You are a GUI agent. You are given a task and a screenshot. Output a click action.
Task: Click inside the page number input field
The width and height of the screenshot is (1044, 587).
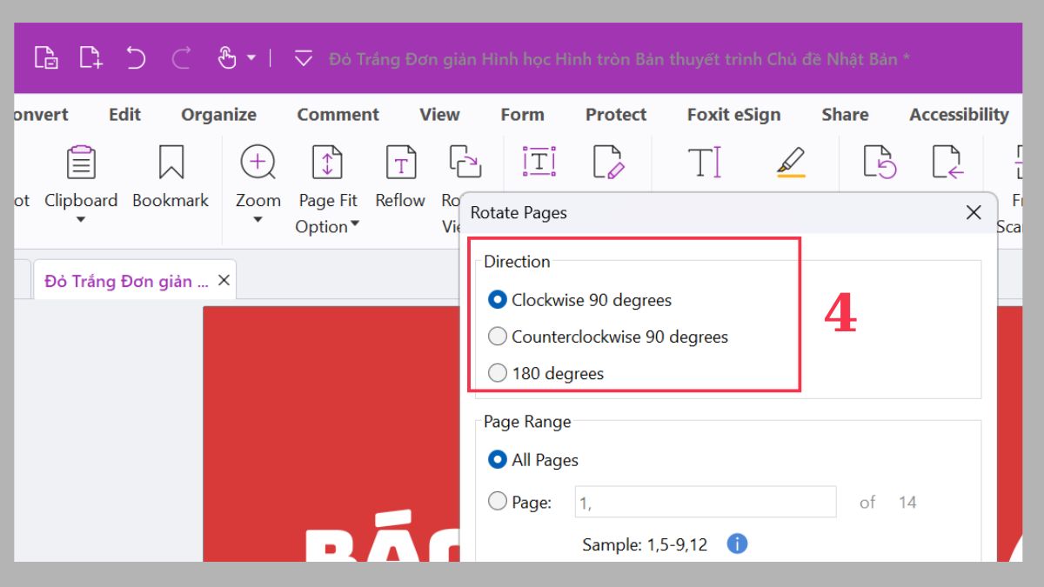point(705,501)
